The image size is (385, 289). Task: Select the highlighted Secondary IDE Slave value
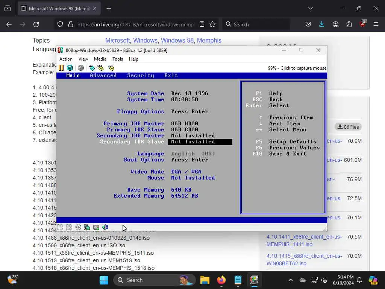(200, 142)
